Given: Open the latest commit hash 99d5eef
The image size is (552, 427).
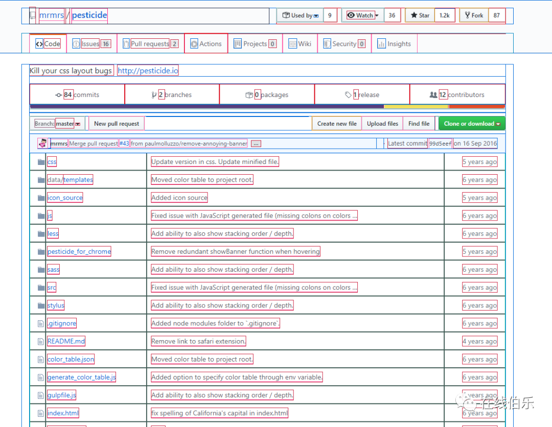Looking at the screenshot, I should click(440, 144).
